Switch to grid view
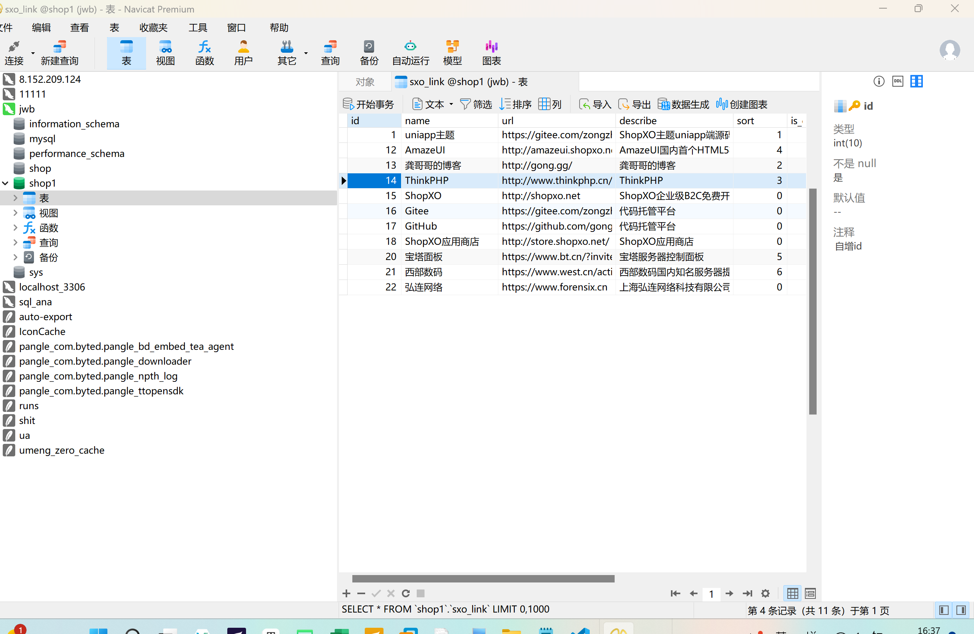The height and width of the screenshot is (634, 974). (792, 593)
